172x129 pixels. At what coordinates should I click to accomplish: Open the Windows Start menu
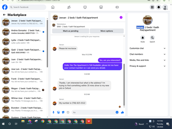[3, 124]
